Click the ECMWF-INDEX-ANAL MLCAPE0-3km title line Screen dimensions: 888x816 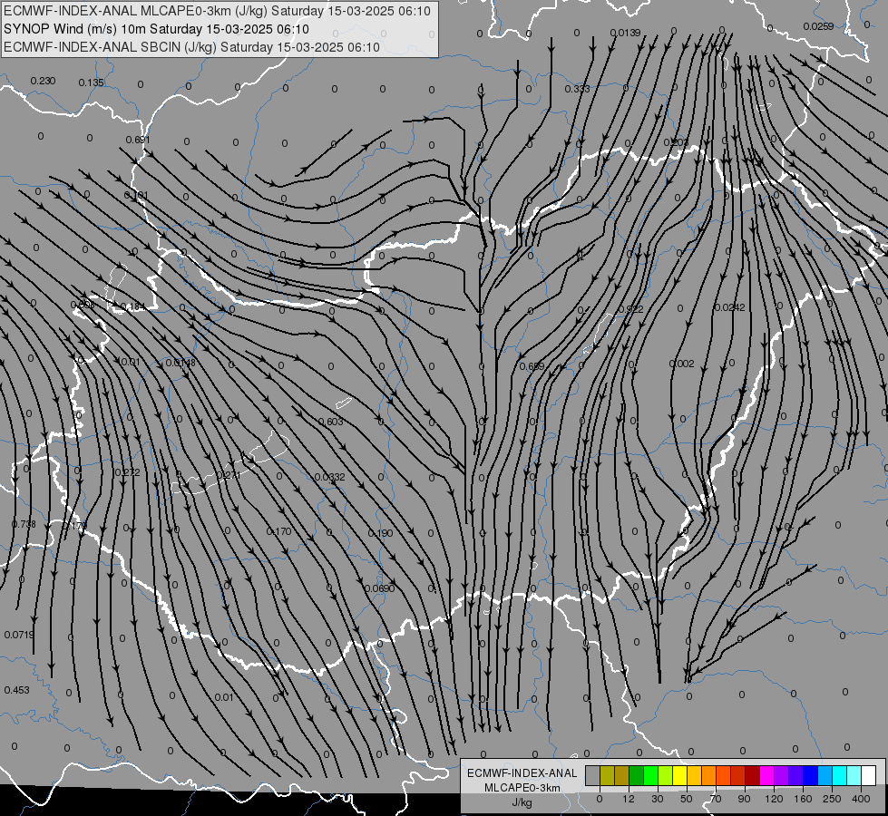click(217, 11)
